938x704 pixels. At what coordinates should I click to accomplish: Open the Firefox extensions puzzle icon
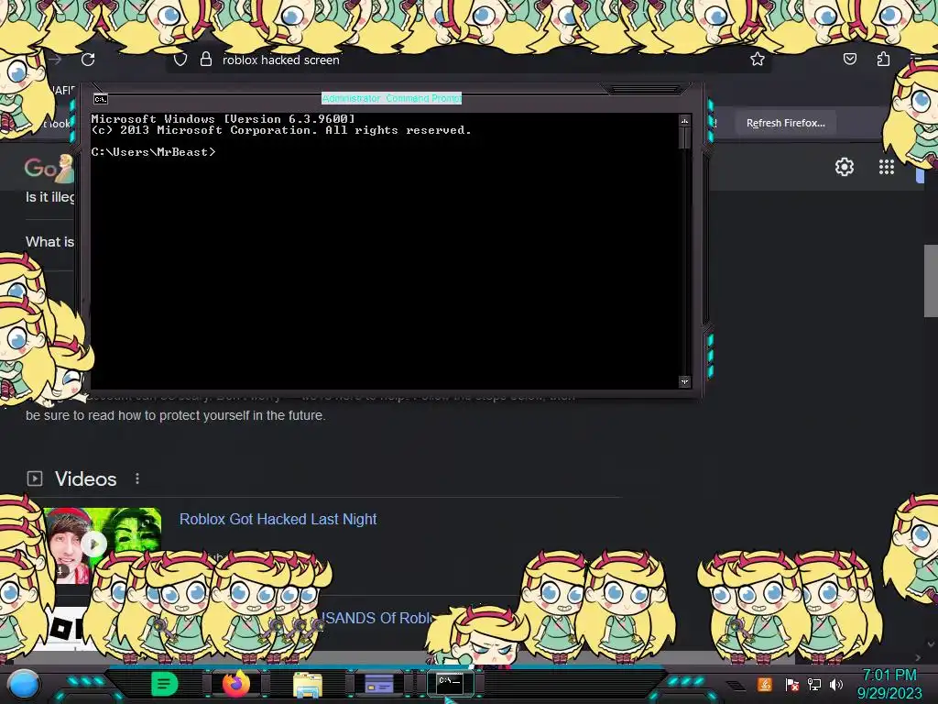pos(883,59)
